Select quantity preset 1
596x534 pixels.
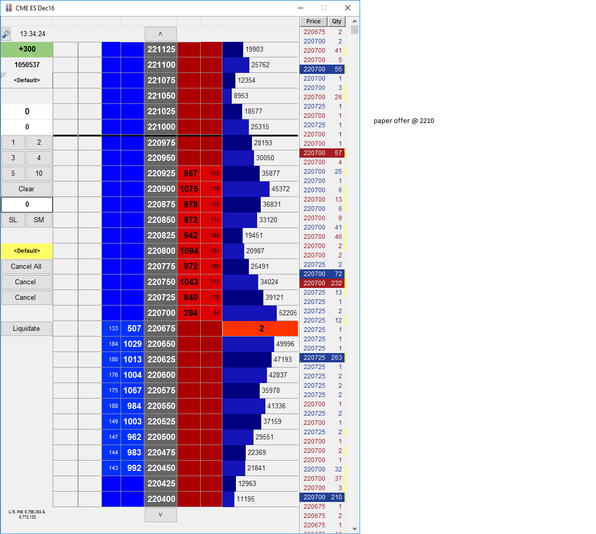pyautogui.click(x=13, y=143)
